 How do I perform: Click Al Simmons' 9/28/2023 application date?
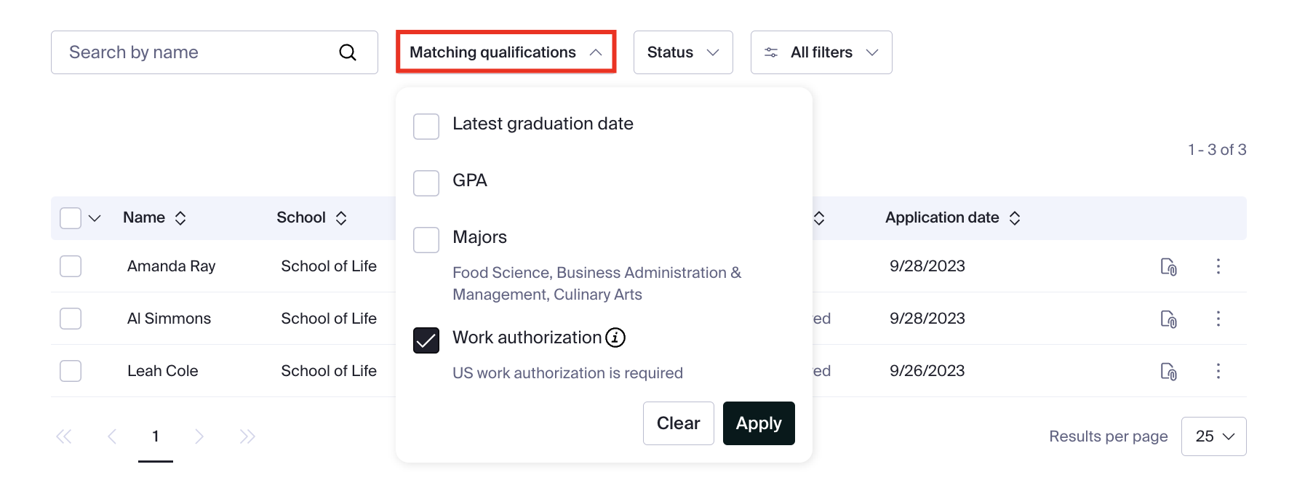tap(927, 319)
